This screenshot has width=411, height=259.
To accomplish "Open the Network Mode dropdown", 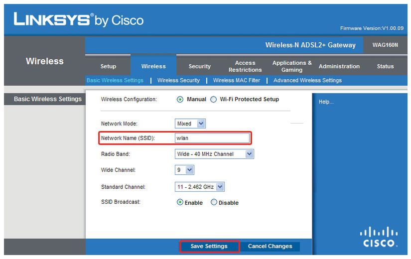I will (x=190, y=124).
